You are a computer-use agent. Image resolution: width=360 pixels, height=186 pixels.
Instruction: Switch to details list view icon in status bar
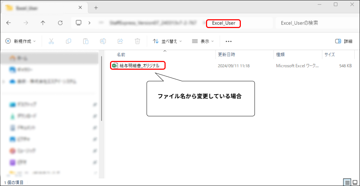click(347, 182)
